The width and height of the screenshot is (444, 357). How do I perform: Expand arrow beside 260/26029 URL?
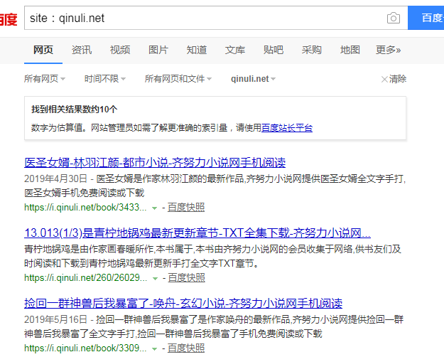[x=155, y=279]
